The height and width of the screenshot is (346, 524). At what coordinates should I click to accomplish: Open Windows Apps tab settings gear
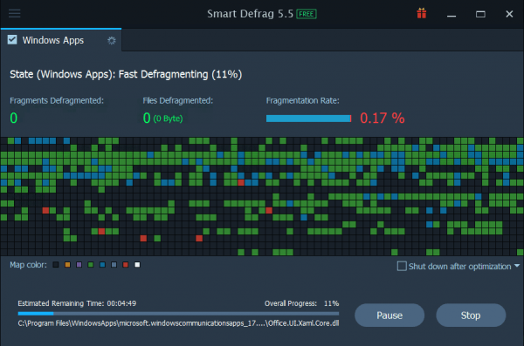[111, 41]
